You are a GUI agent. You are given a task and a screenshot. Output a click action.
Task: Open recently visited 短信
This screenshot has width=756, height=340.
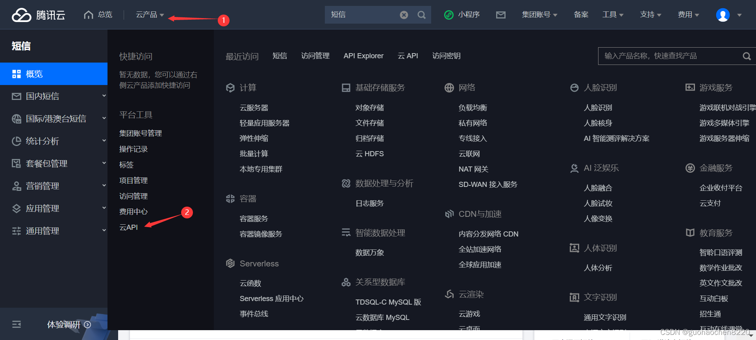coord(280,56)
